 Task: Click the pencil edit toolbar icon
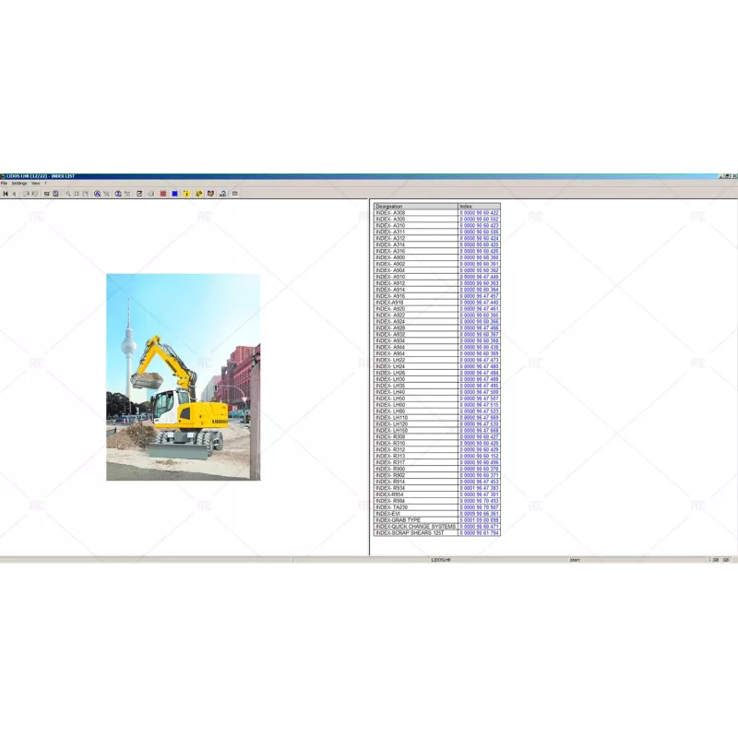[x=139, y=194]
